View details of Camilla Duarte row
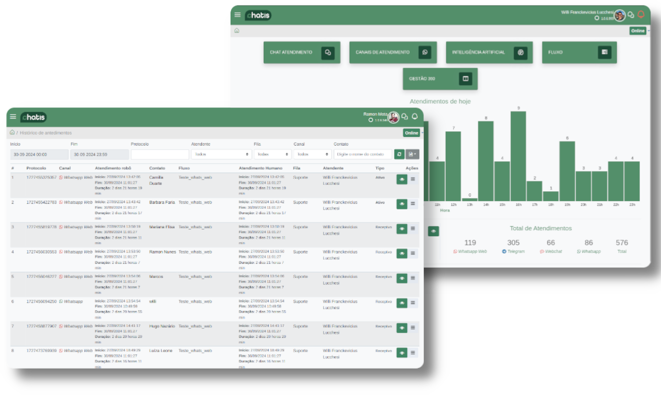Viewport: 661px width, 395px height. click(402, 179)
